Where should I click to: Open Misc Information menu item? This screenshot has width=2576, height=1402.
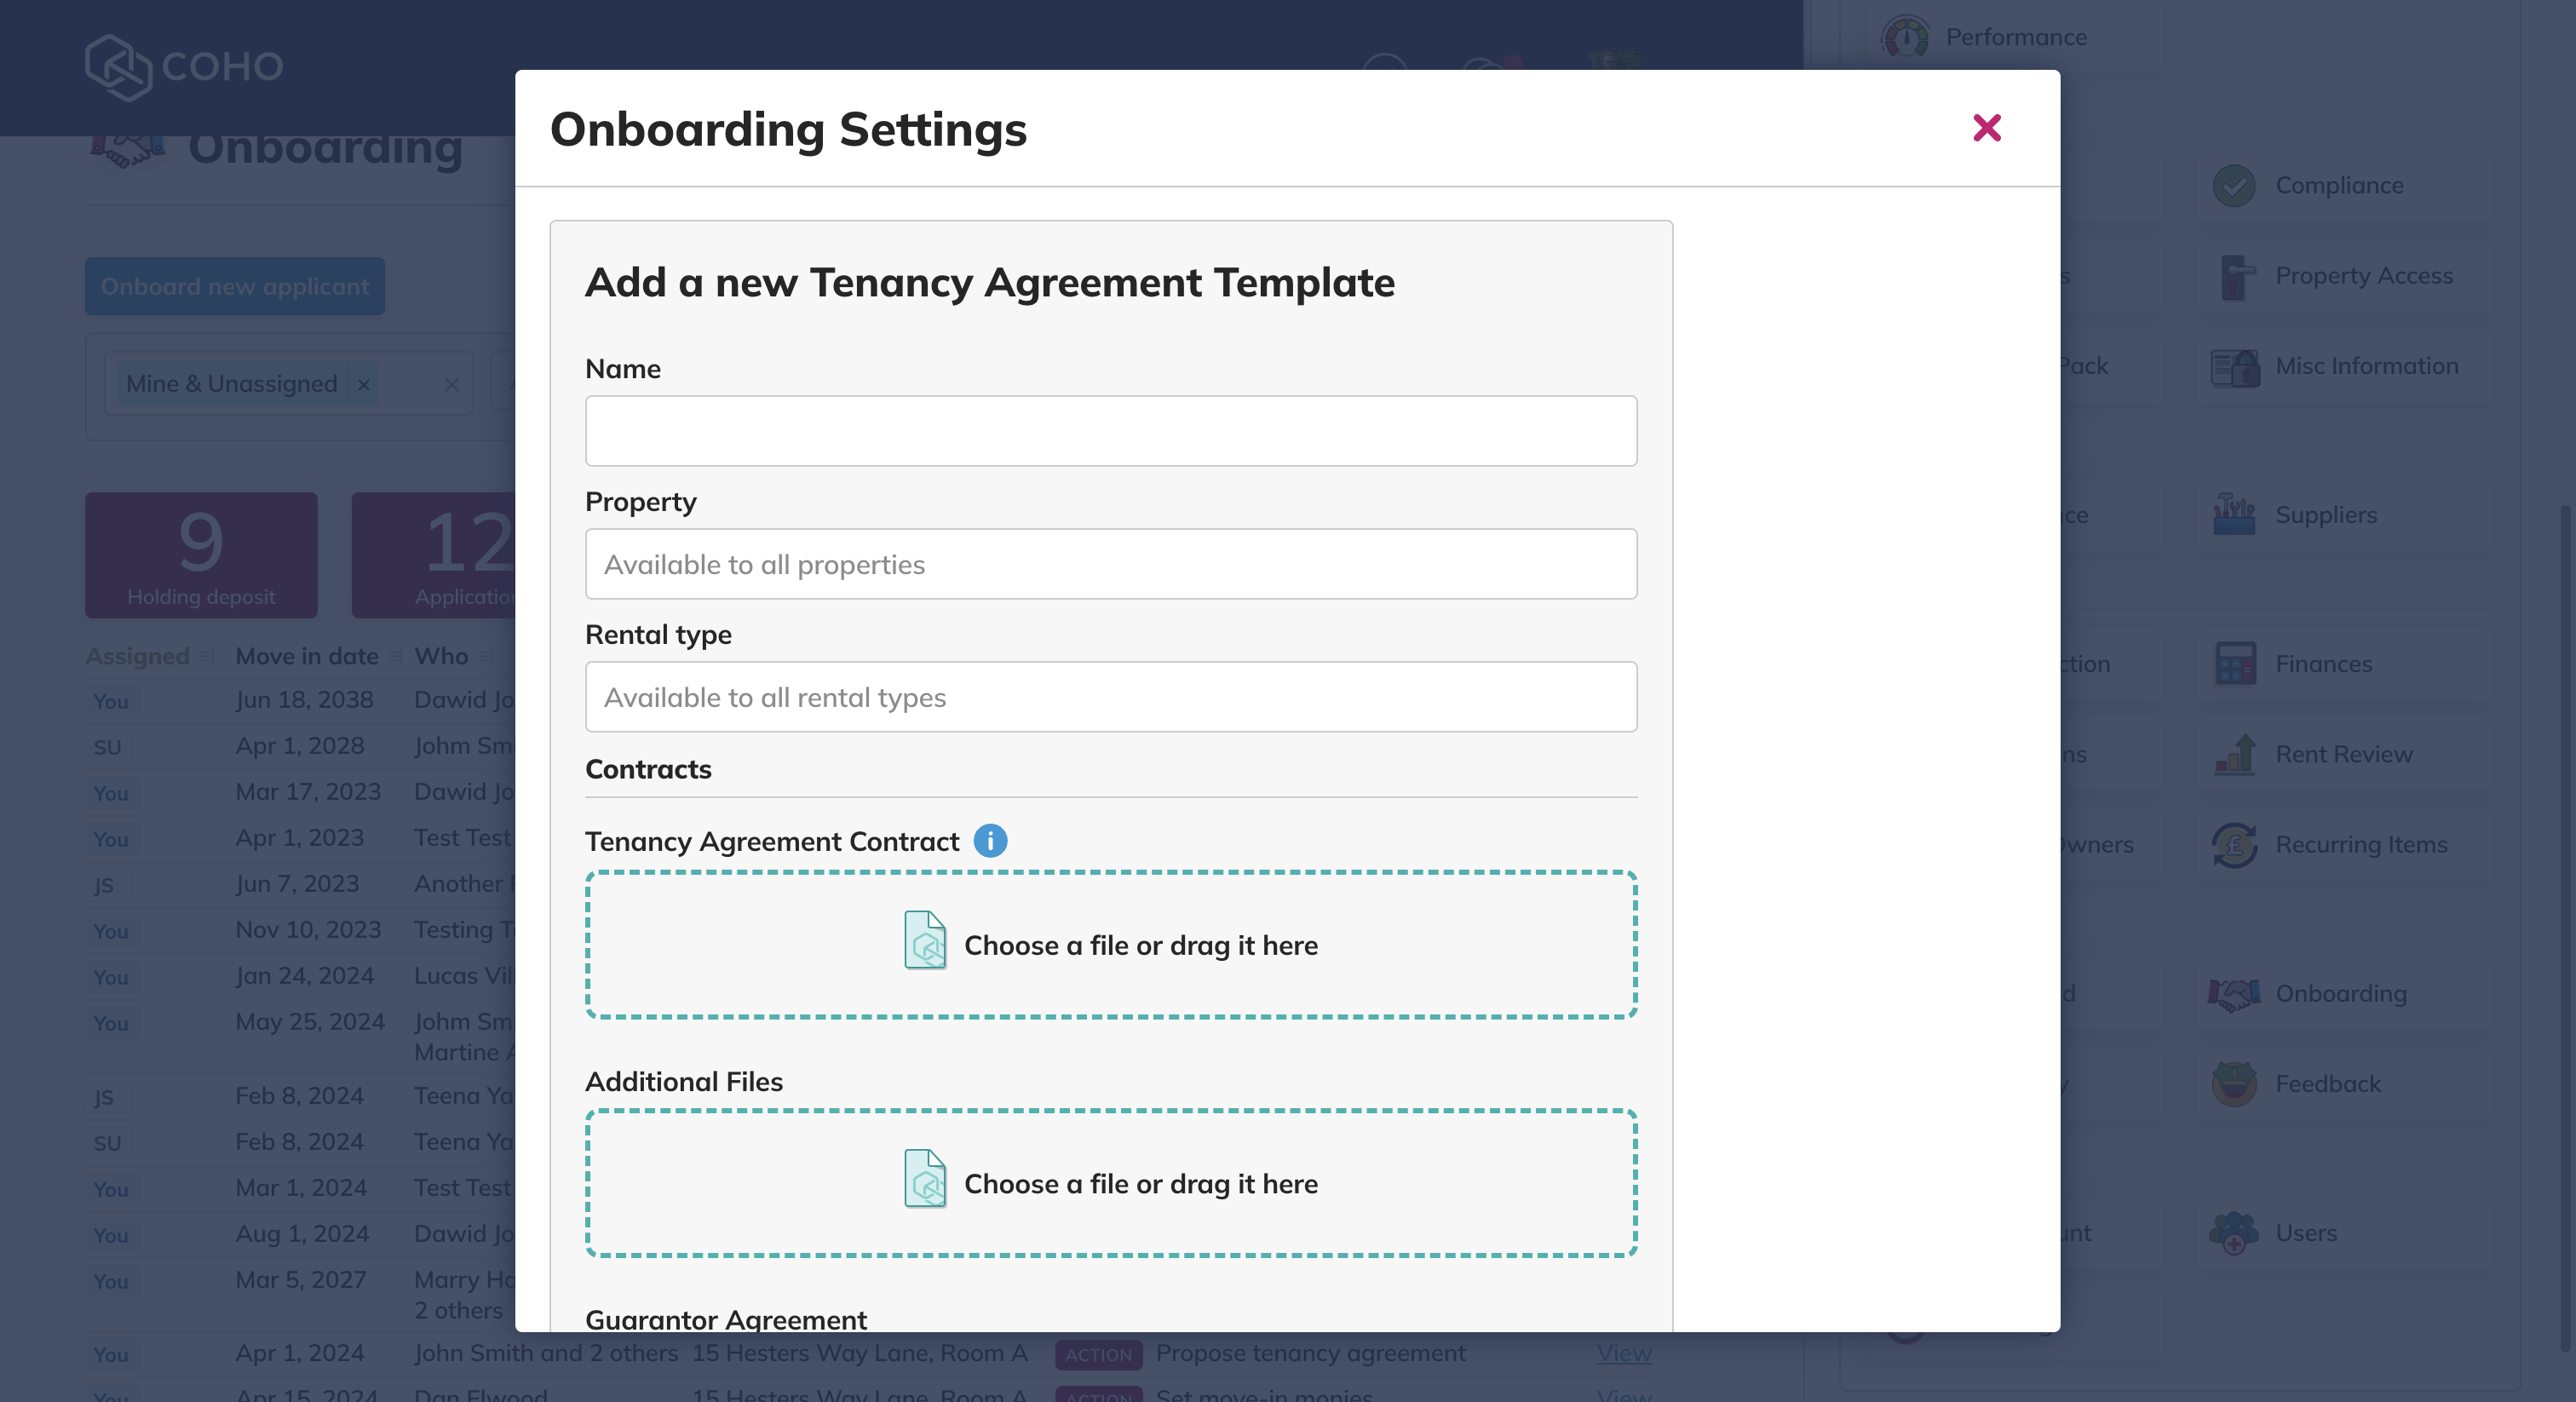coord(2345,366)
